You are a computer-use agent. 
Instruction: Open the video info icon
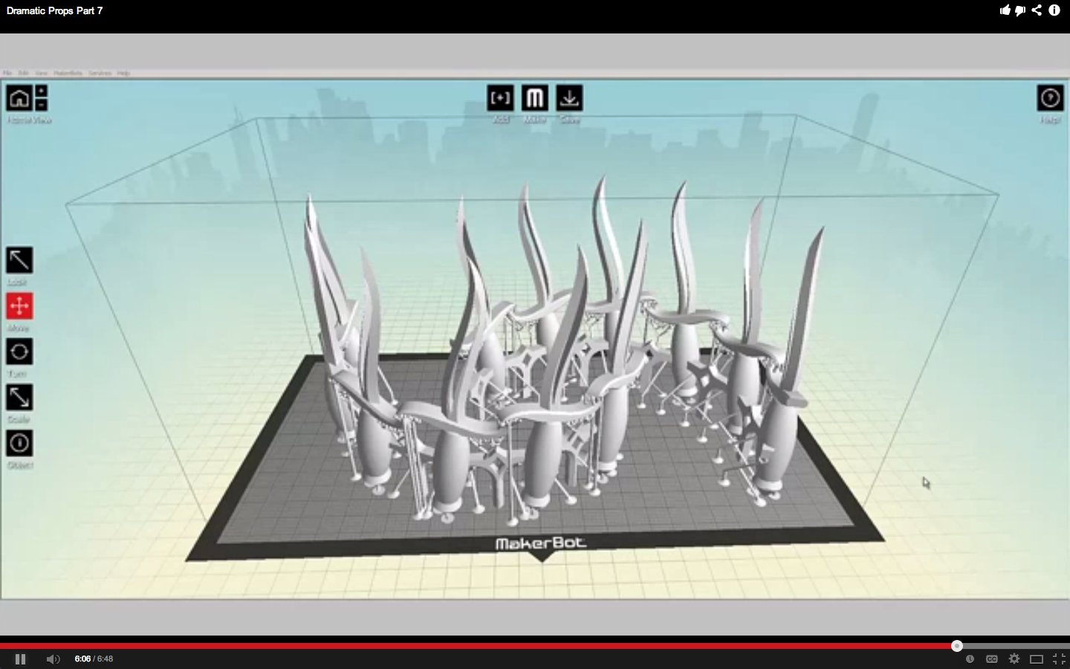[x=1054, y=10]
